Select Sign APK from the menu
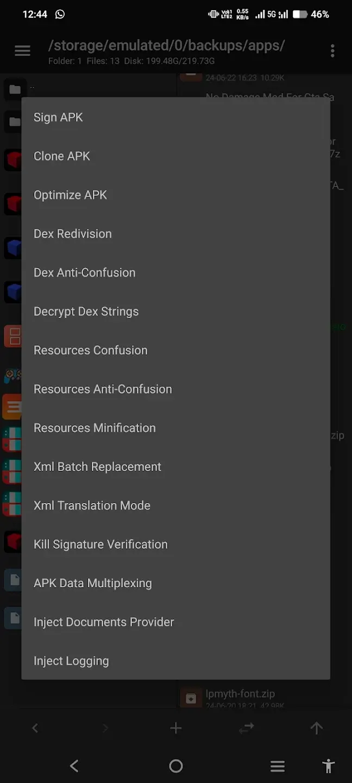The image size is (352, 783). (58, 117)
